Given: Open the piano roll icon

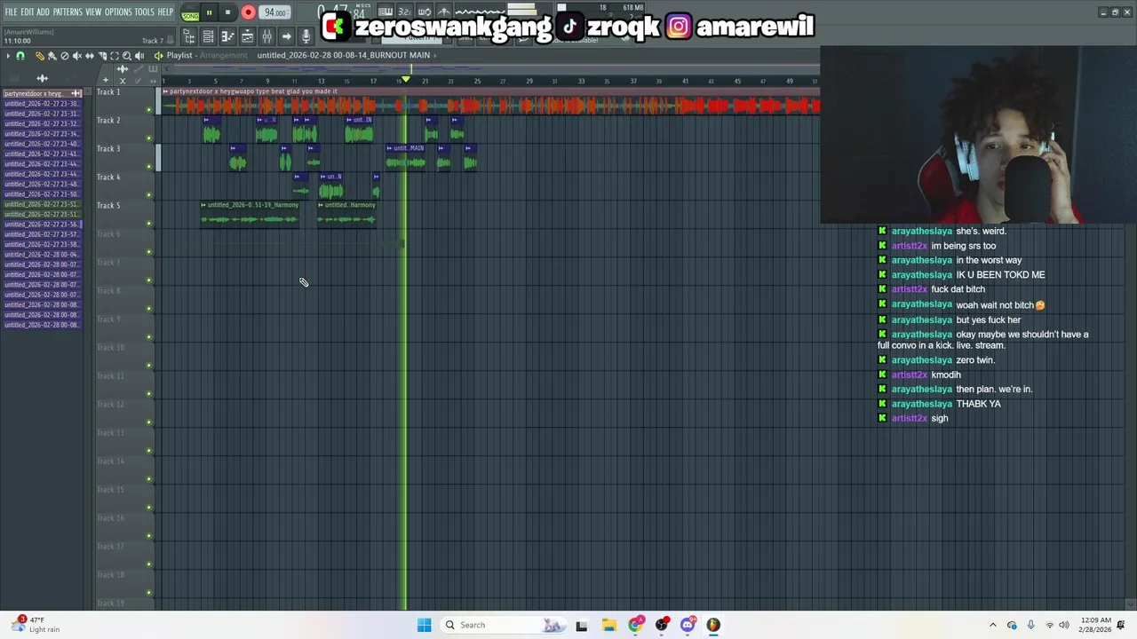Looking at the screenshot, I should pos(227,36).
